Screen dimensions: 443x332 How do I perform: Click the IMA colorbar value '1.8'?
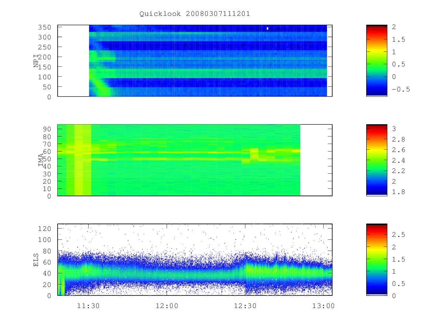(x=398, y=192)
